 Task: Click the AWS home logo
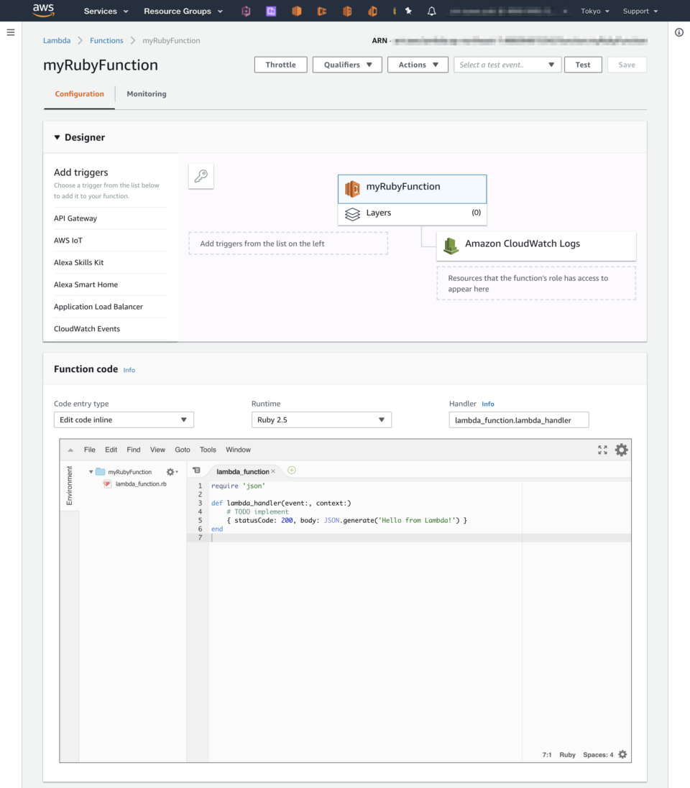[41, 10]
